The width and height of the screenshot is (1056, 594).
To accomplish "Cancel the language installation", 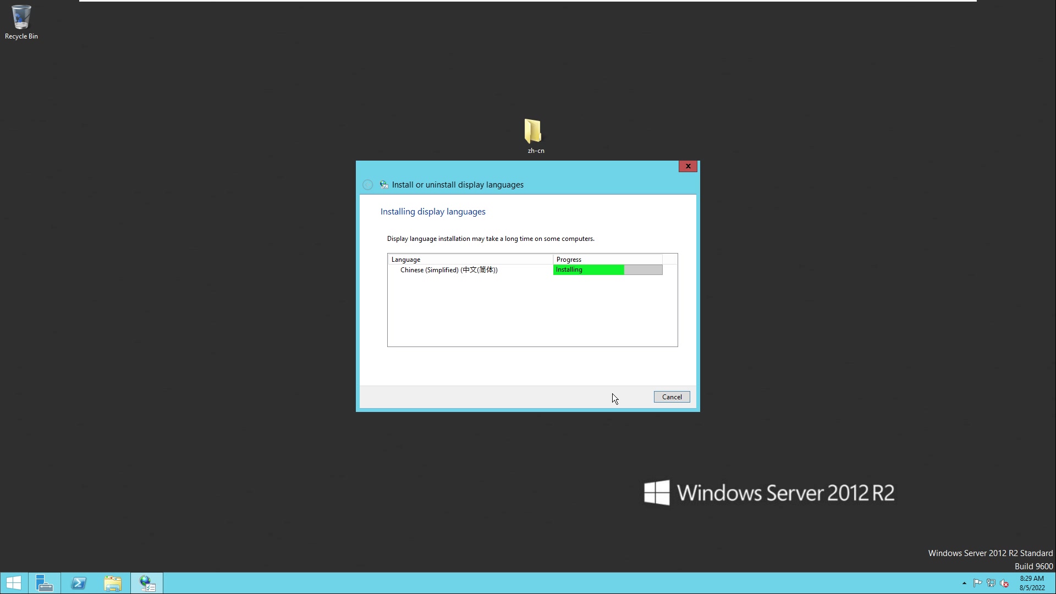I will (672, 397).
